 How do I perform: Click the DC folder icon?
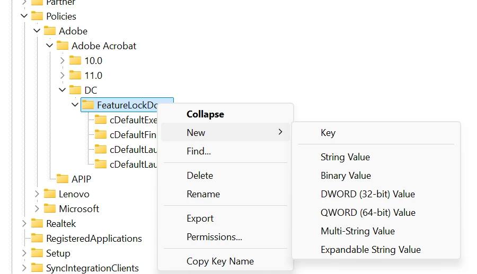pos(75,90)
